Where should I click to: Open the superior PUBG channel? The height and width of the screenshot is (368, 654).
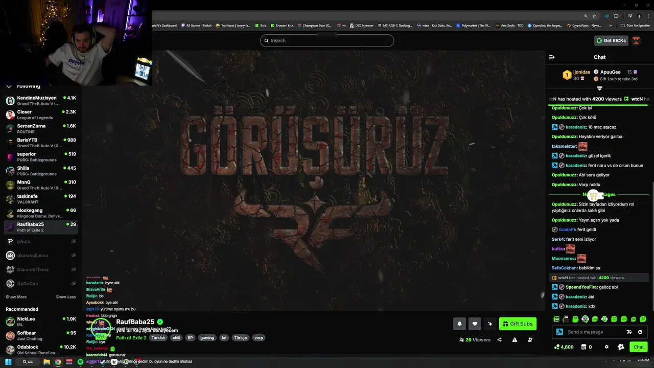(x=41, y=157)
